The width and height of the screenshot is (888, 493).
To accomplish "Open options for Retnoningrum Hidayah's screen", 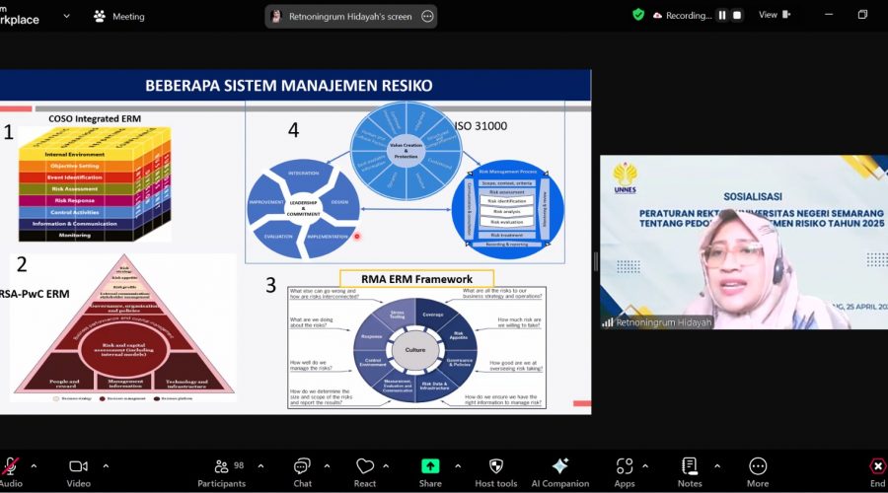I will click(x=427, y=16).
